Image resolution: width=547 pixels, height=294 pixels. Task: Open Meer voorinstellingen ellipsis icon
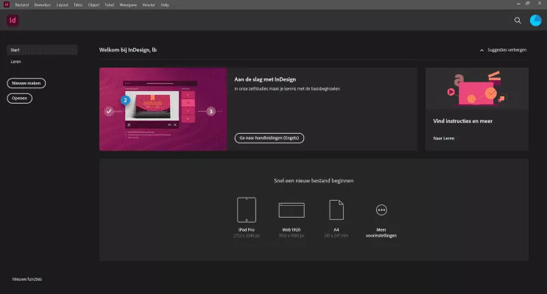(381, 209)
